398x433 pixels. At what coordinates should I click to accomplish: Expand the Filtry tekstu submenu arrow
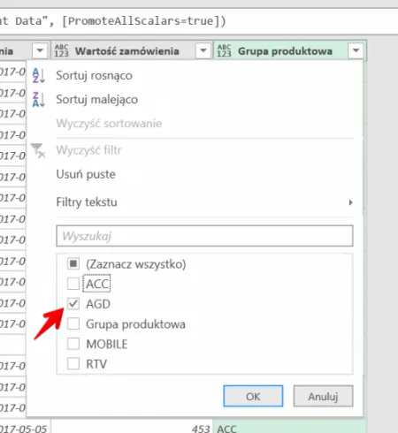350,202
